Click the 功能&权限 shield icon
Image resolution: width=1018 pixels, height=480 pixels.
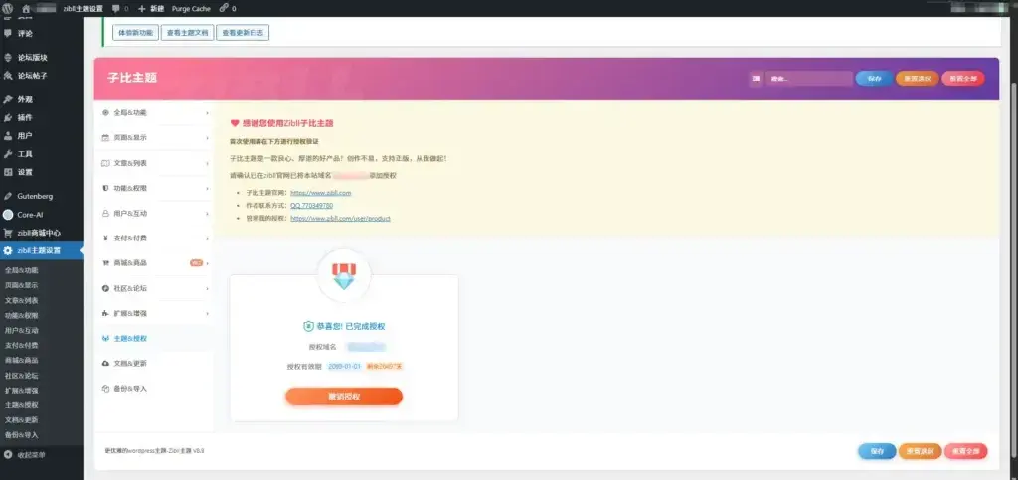tap(105, 188)
